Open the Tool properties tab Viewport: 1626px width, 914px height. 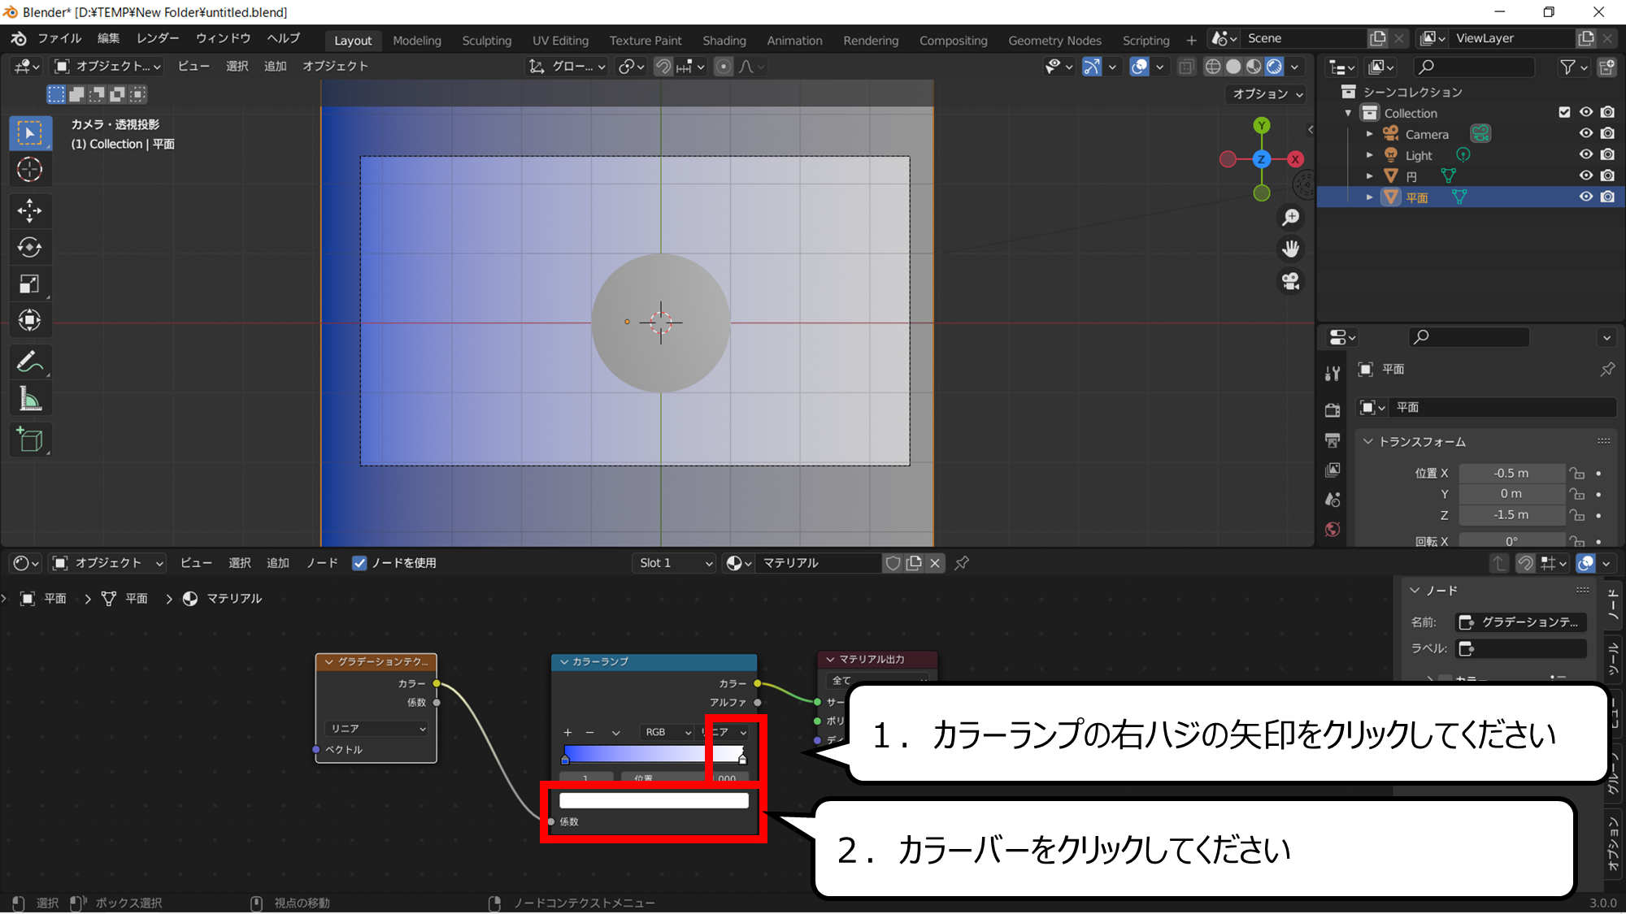coord(1333,373)
